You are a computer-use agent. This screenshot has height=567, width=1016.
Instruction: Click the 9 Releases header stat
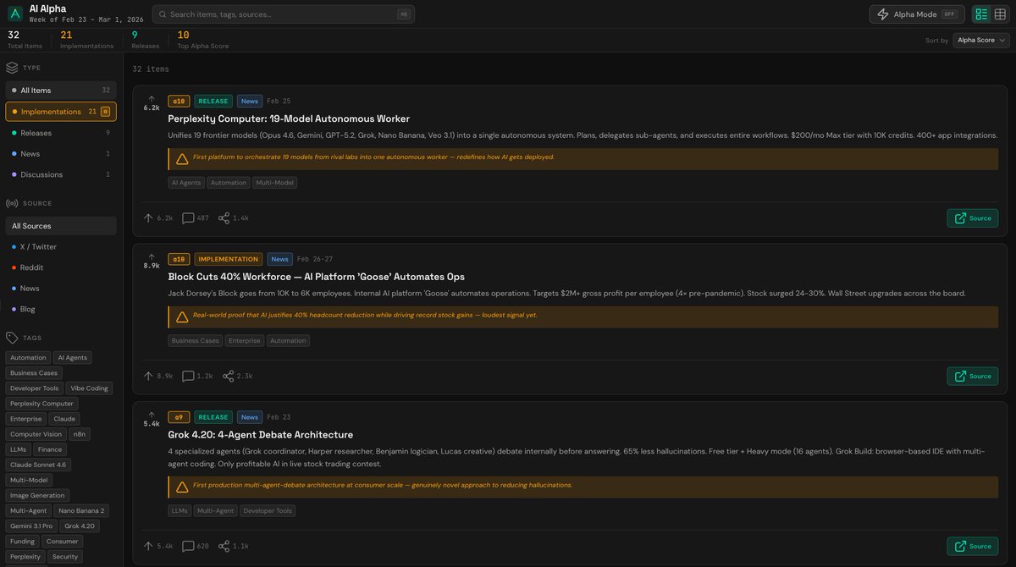coord(146,39)
